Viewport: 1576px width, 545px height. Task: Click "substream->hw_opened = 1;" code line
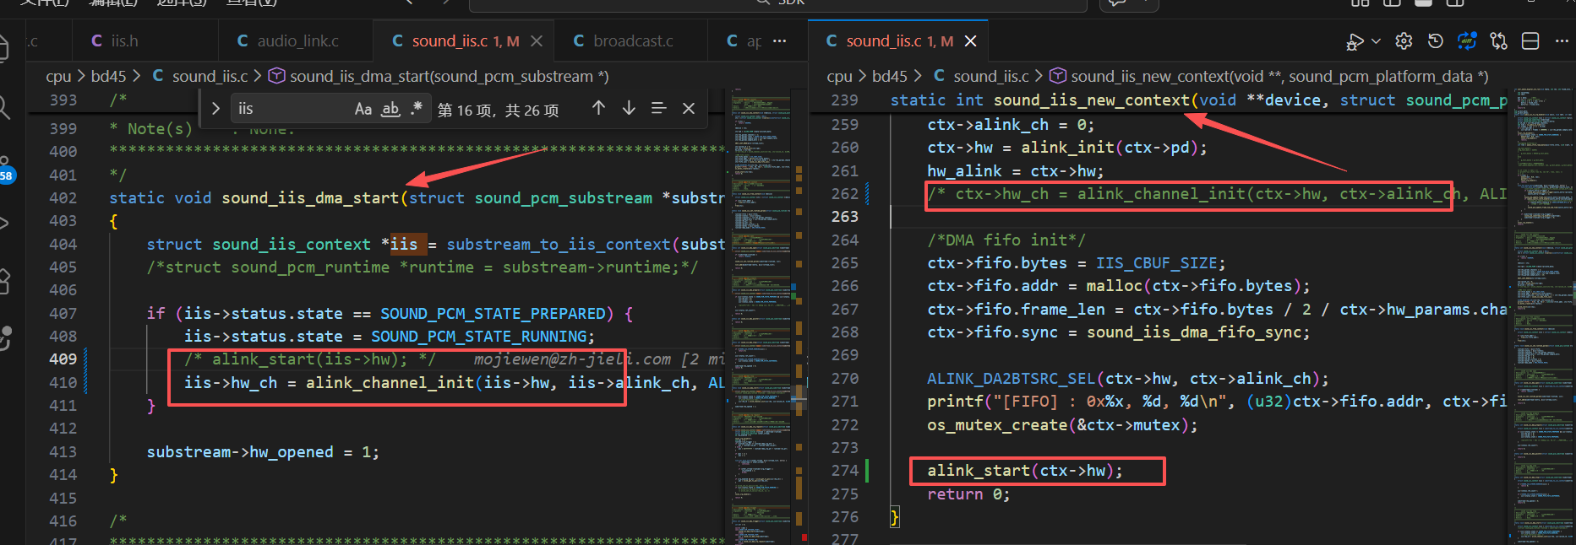pos(263,452)
